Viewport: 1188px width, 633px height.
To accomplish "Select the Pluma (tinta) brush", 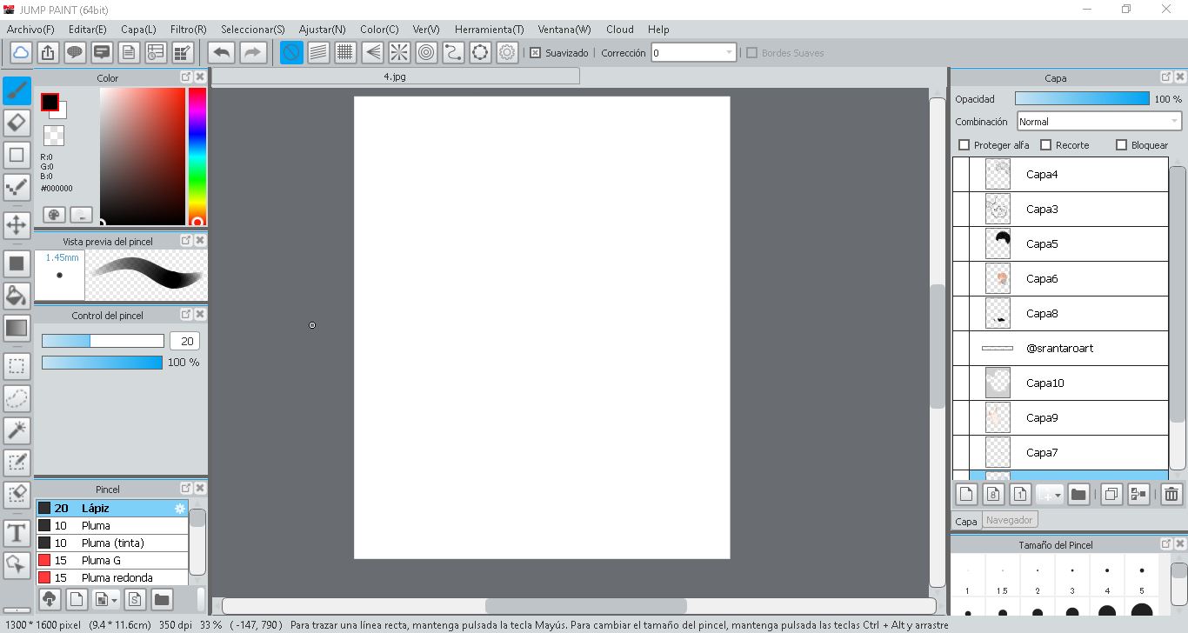I will point(111,543).
